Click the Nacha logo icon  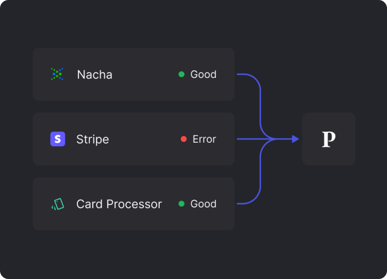point(57,74)
